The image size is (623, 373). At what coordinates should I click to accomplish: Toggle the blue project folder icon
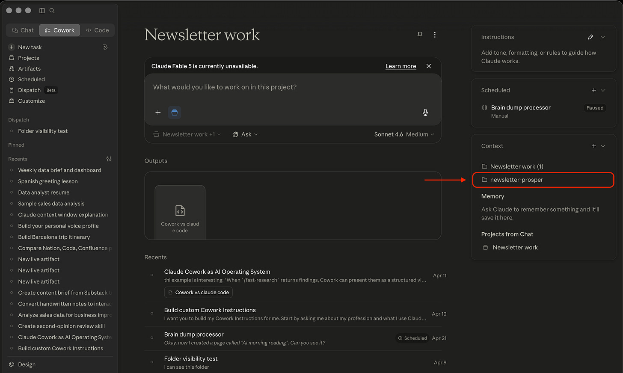[175, 112]
